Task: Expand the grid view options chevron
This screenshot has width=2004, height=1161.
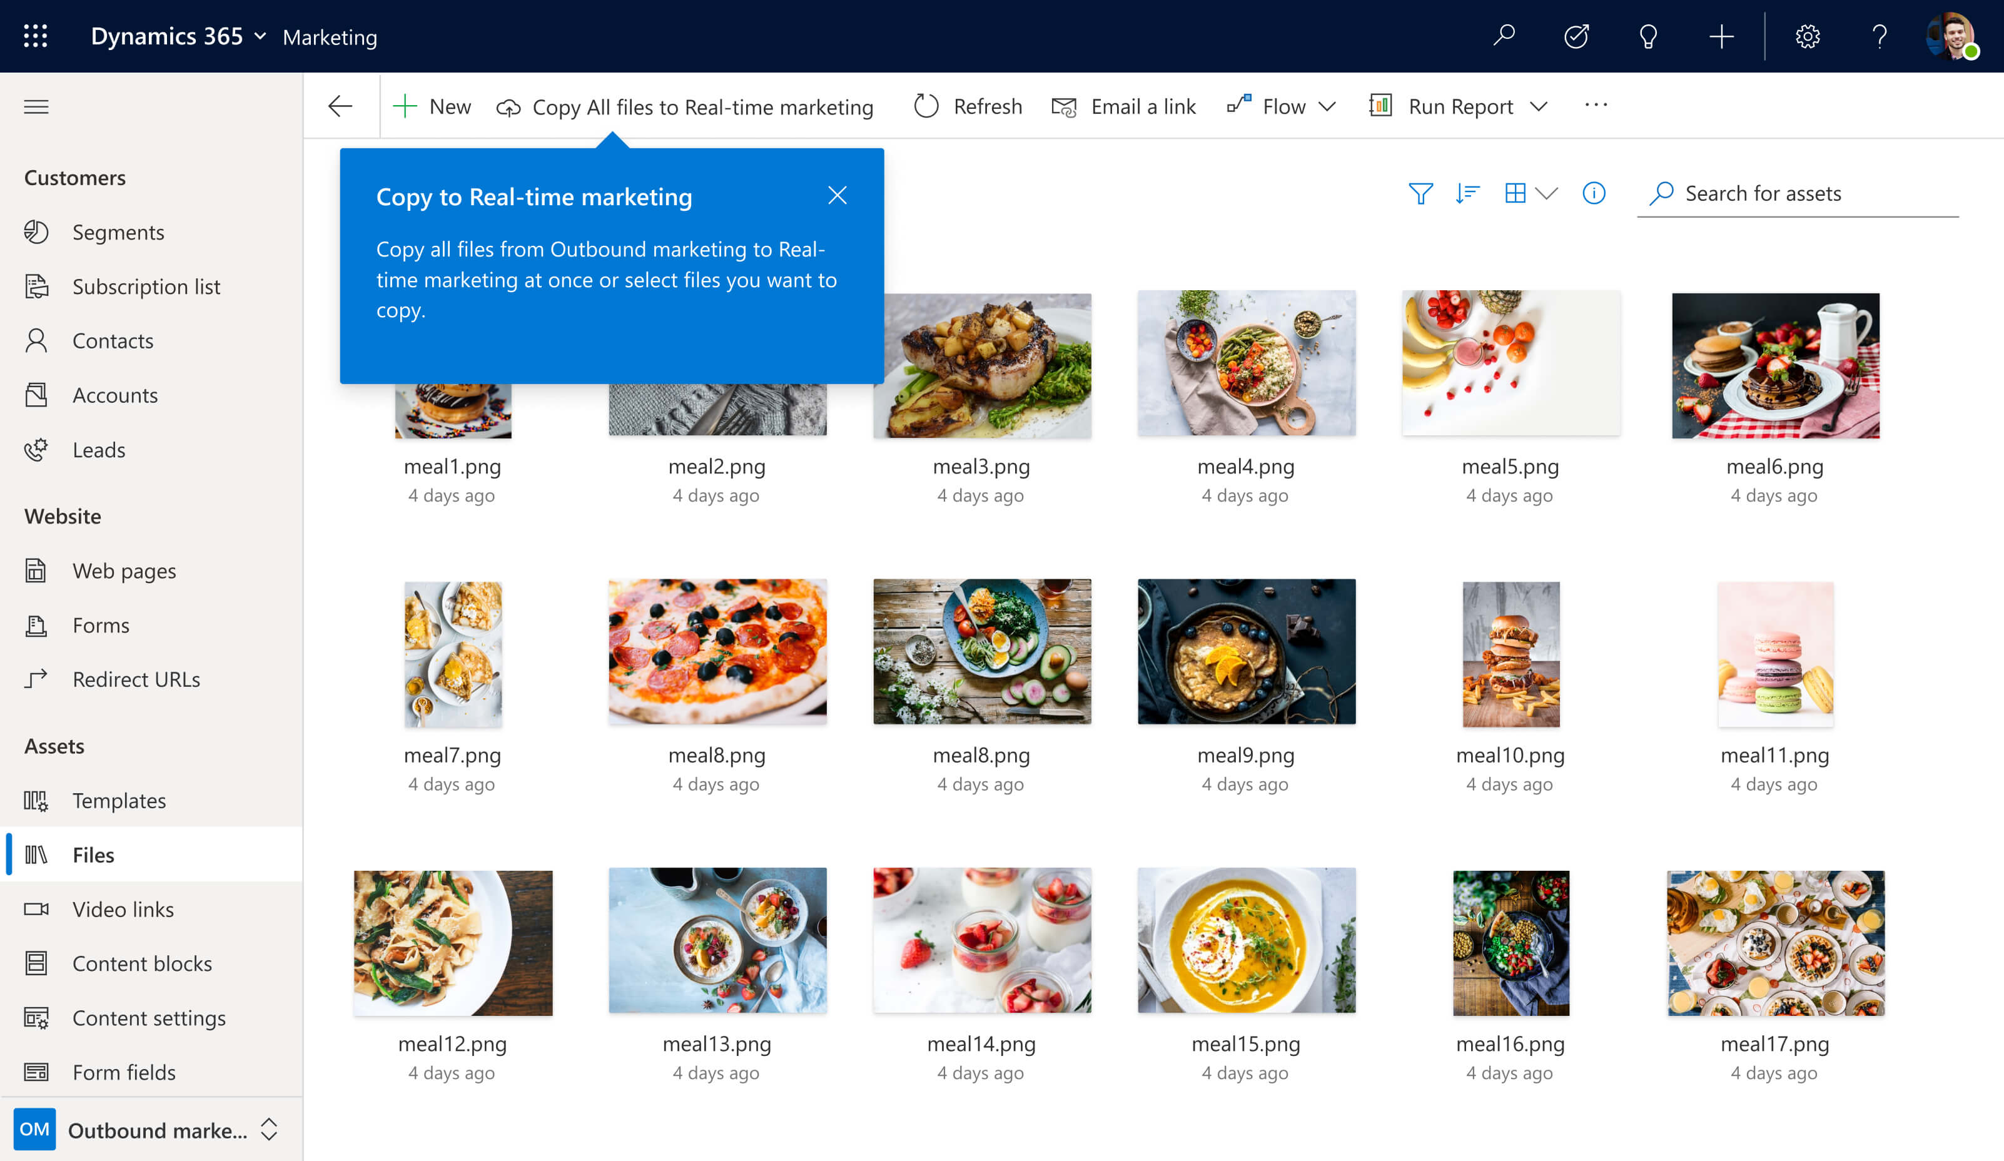Action: (x=1549, y=192)
